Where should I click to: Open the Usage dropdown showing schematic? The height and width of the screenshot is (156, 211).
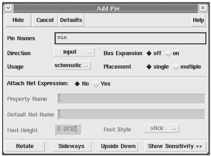[72, 66]
